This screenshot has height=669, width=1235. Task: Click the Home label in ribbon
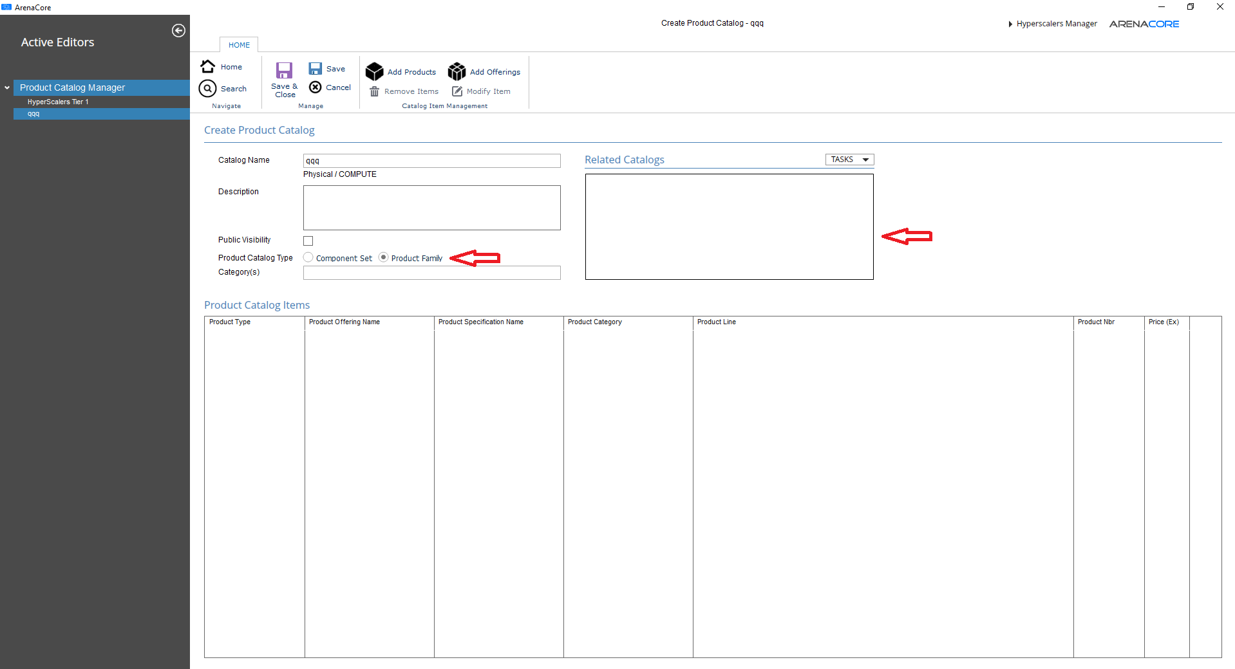pos(231,67)
